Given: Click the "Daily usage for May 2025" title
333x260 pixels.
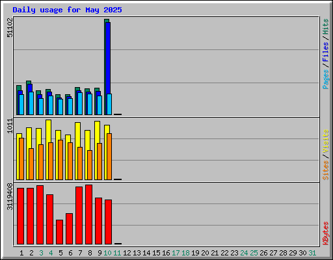Looking at the screenshot, I should (x=67, y=10).
